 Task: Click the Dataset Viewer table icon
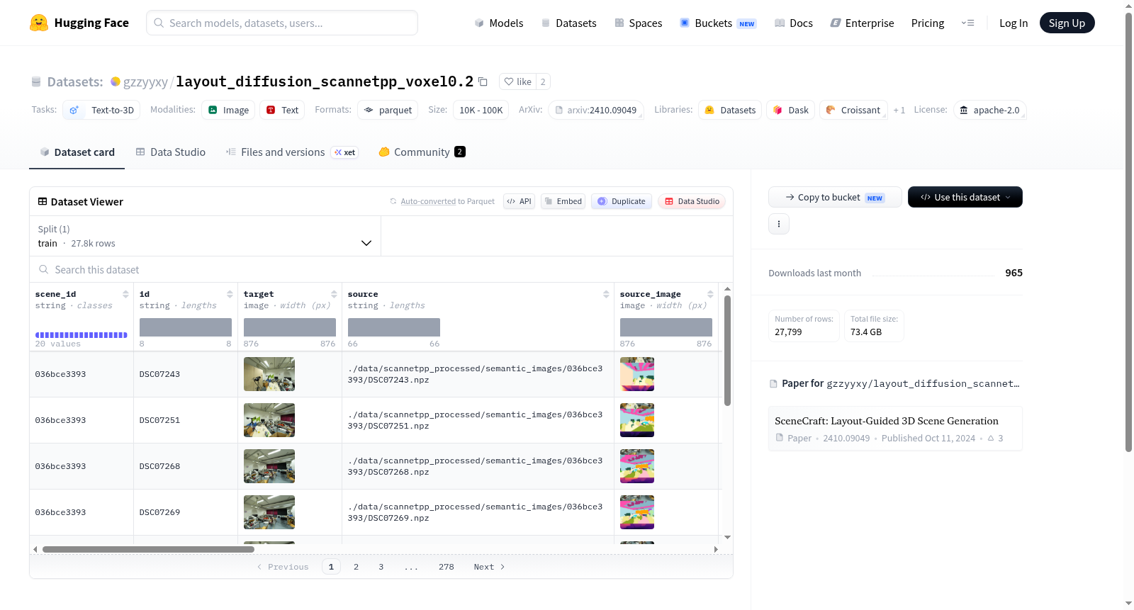coord(43,201)
